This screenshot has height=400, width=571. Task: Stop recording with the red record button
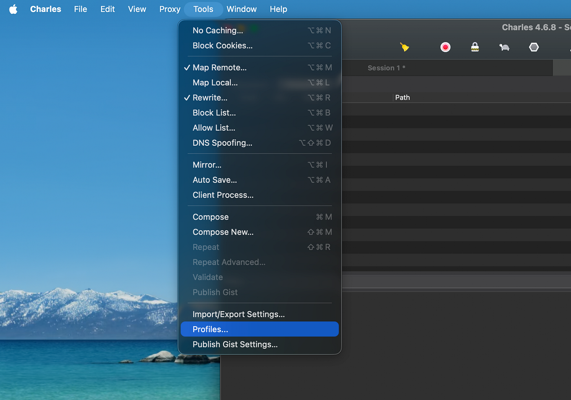click(445, 47)
